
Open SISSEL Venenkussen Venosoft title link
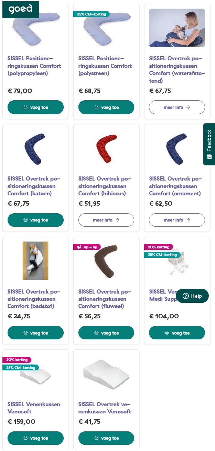point(34,408)
